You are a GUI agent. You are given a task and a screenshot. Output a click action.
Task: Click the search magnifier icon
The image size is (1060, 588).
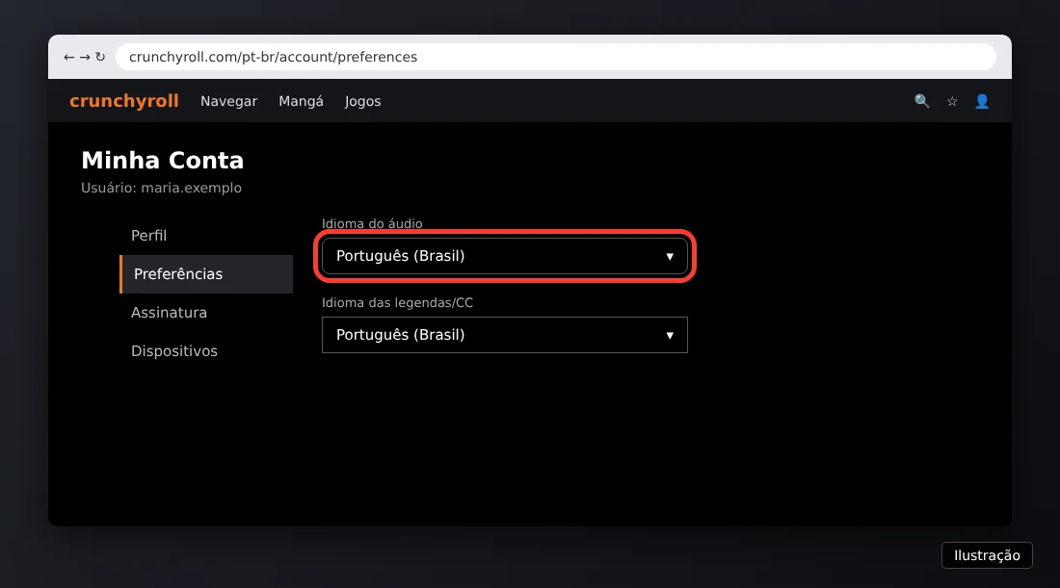[x=921, y=101]
